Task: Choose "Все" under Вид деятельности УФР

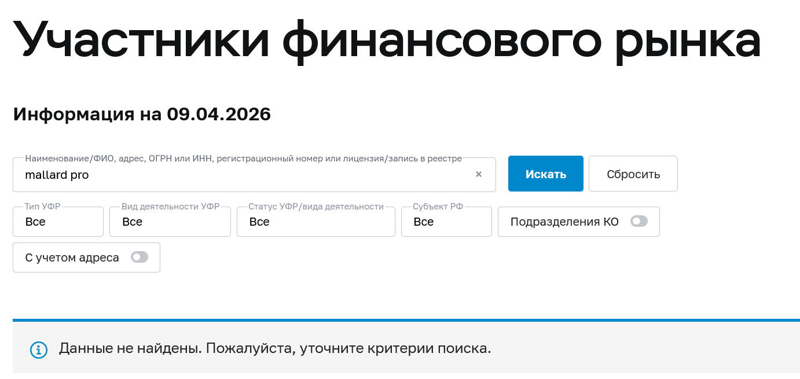Action: [x=170, y=222]
